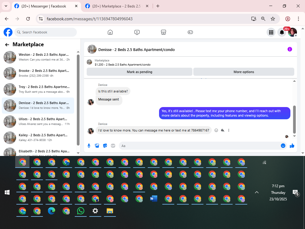Open Microsoft Edge from the taskbar
Image resolution: width=305 pixels, height=229 pixels.
(x=51, y=211)
